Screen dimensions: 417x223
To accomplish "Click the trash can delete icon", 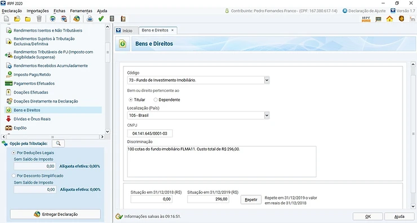I will pos(39,19).
